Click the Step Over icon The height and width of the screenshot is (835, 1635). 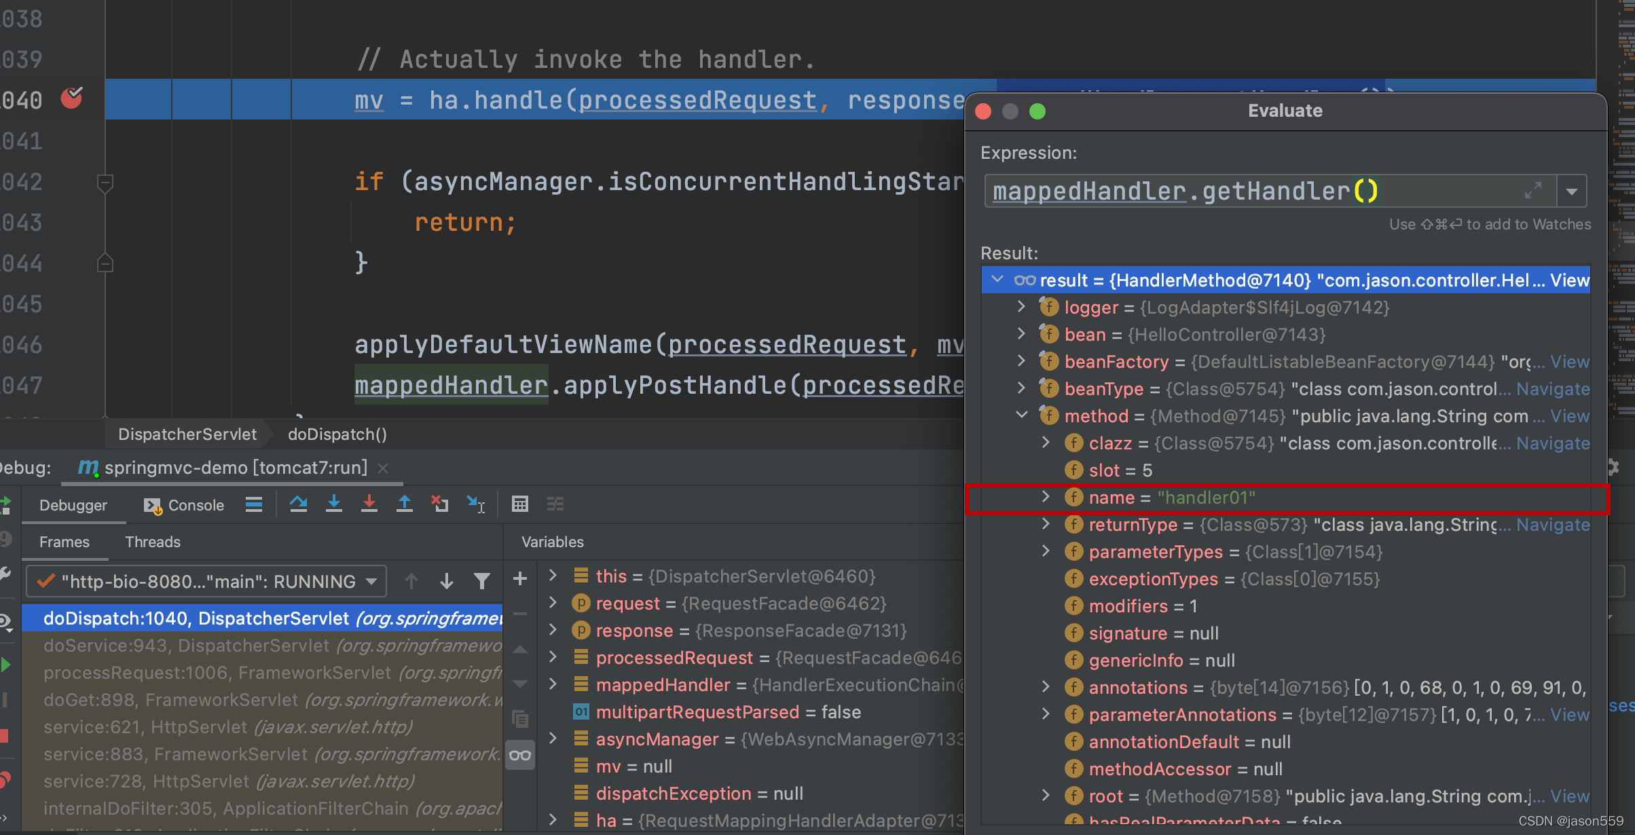click(x=298, y=504)
